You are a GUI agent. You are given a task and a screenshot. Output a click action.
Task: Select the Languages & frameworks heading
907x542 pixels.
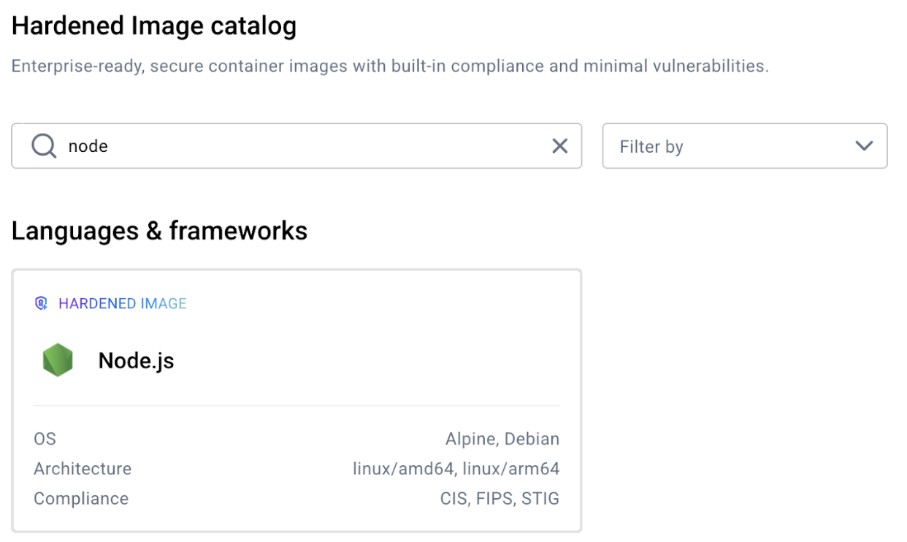coord(159,231)
